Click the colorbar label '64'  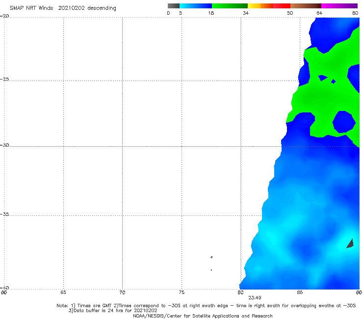pos(319,13)
